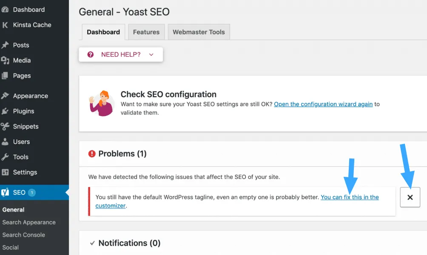Expand the NEED HELP dropdown chevron
This screenshot has height=255, width=427.
[151, 54]
